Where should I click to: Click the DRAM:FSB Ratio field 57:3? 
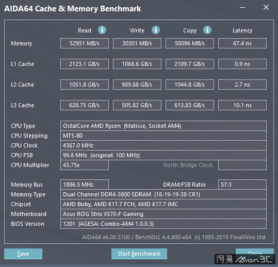[242, 185]
